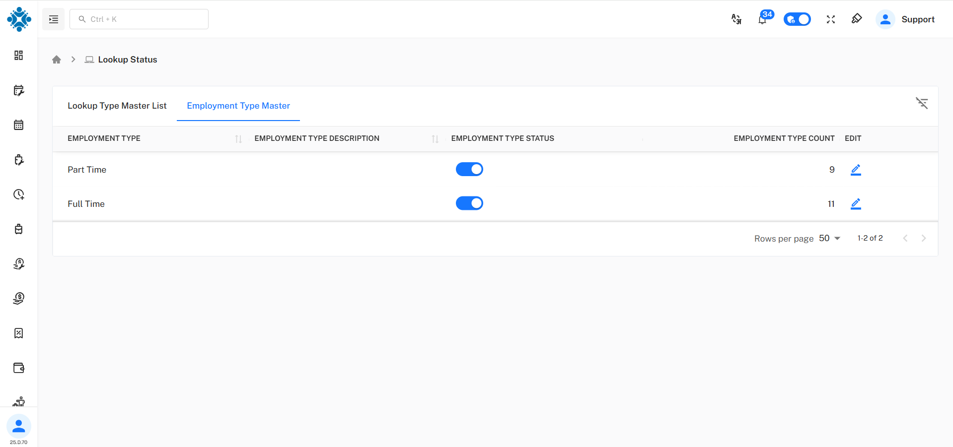
Task: Click the language translate icon
Action: (x=736, y=19)
